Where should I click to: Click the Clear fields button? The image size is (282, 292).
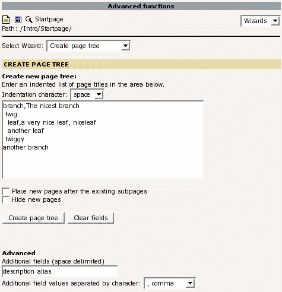point(91,218)
